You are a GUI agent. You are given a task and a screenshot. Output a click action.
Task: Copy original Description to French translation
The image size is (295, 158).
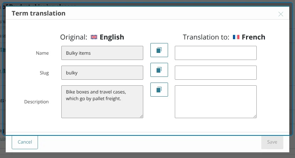pyautogui.click(x=159, y=90)
